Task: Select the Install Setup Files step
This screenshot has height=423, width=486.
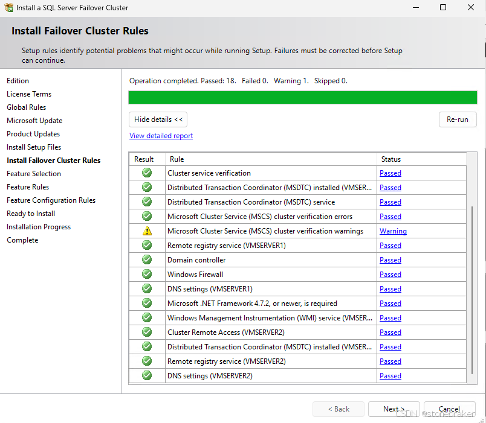Action: [34, 147]
